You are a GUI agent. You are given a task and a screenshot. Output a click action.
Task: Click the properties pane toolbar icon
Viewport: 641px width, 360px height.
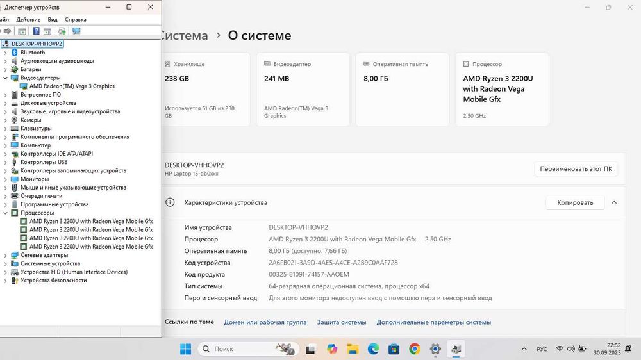pos(47,31)
